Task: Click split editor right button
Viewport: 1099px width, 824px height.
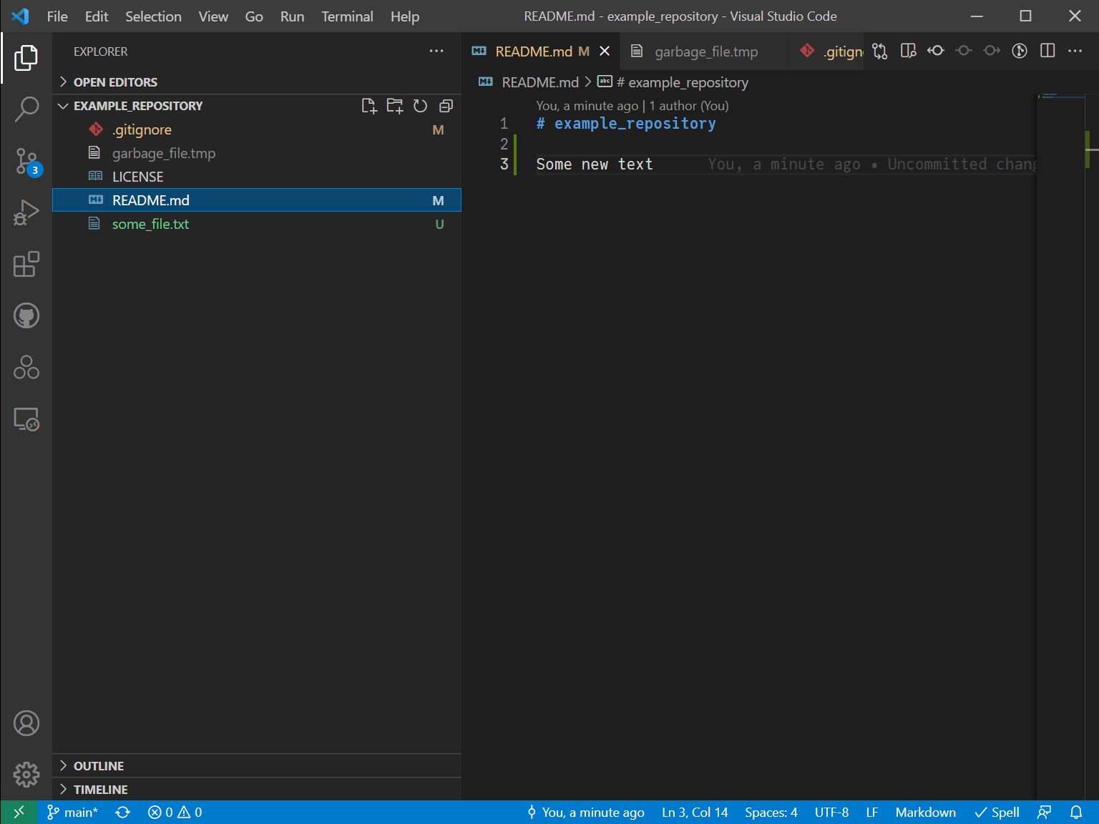Action: click(x=1047, y=51)
